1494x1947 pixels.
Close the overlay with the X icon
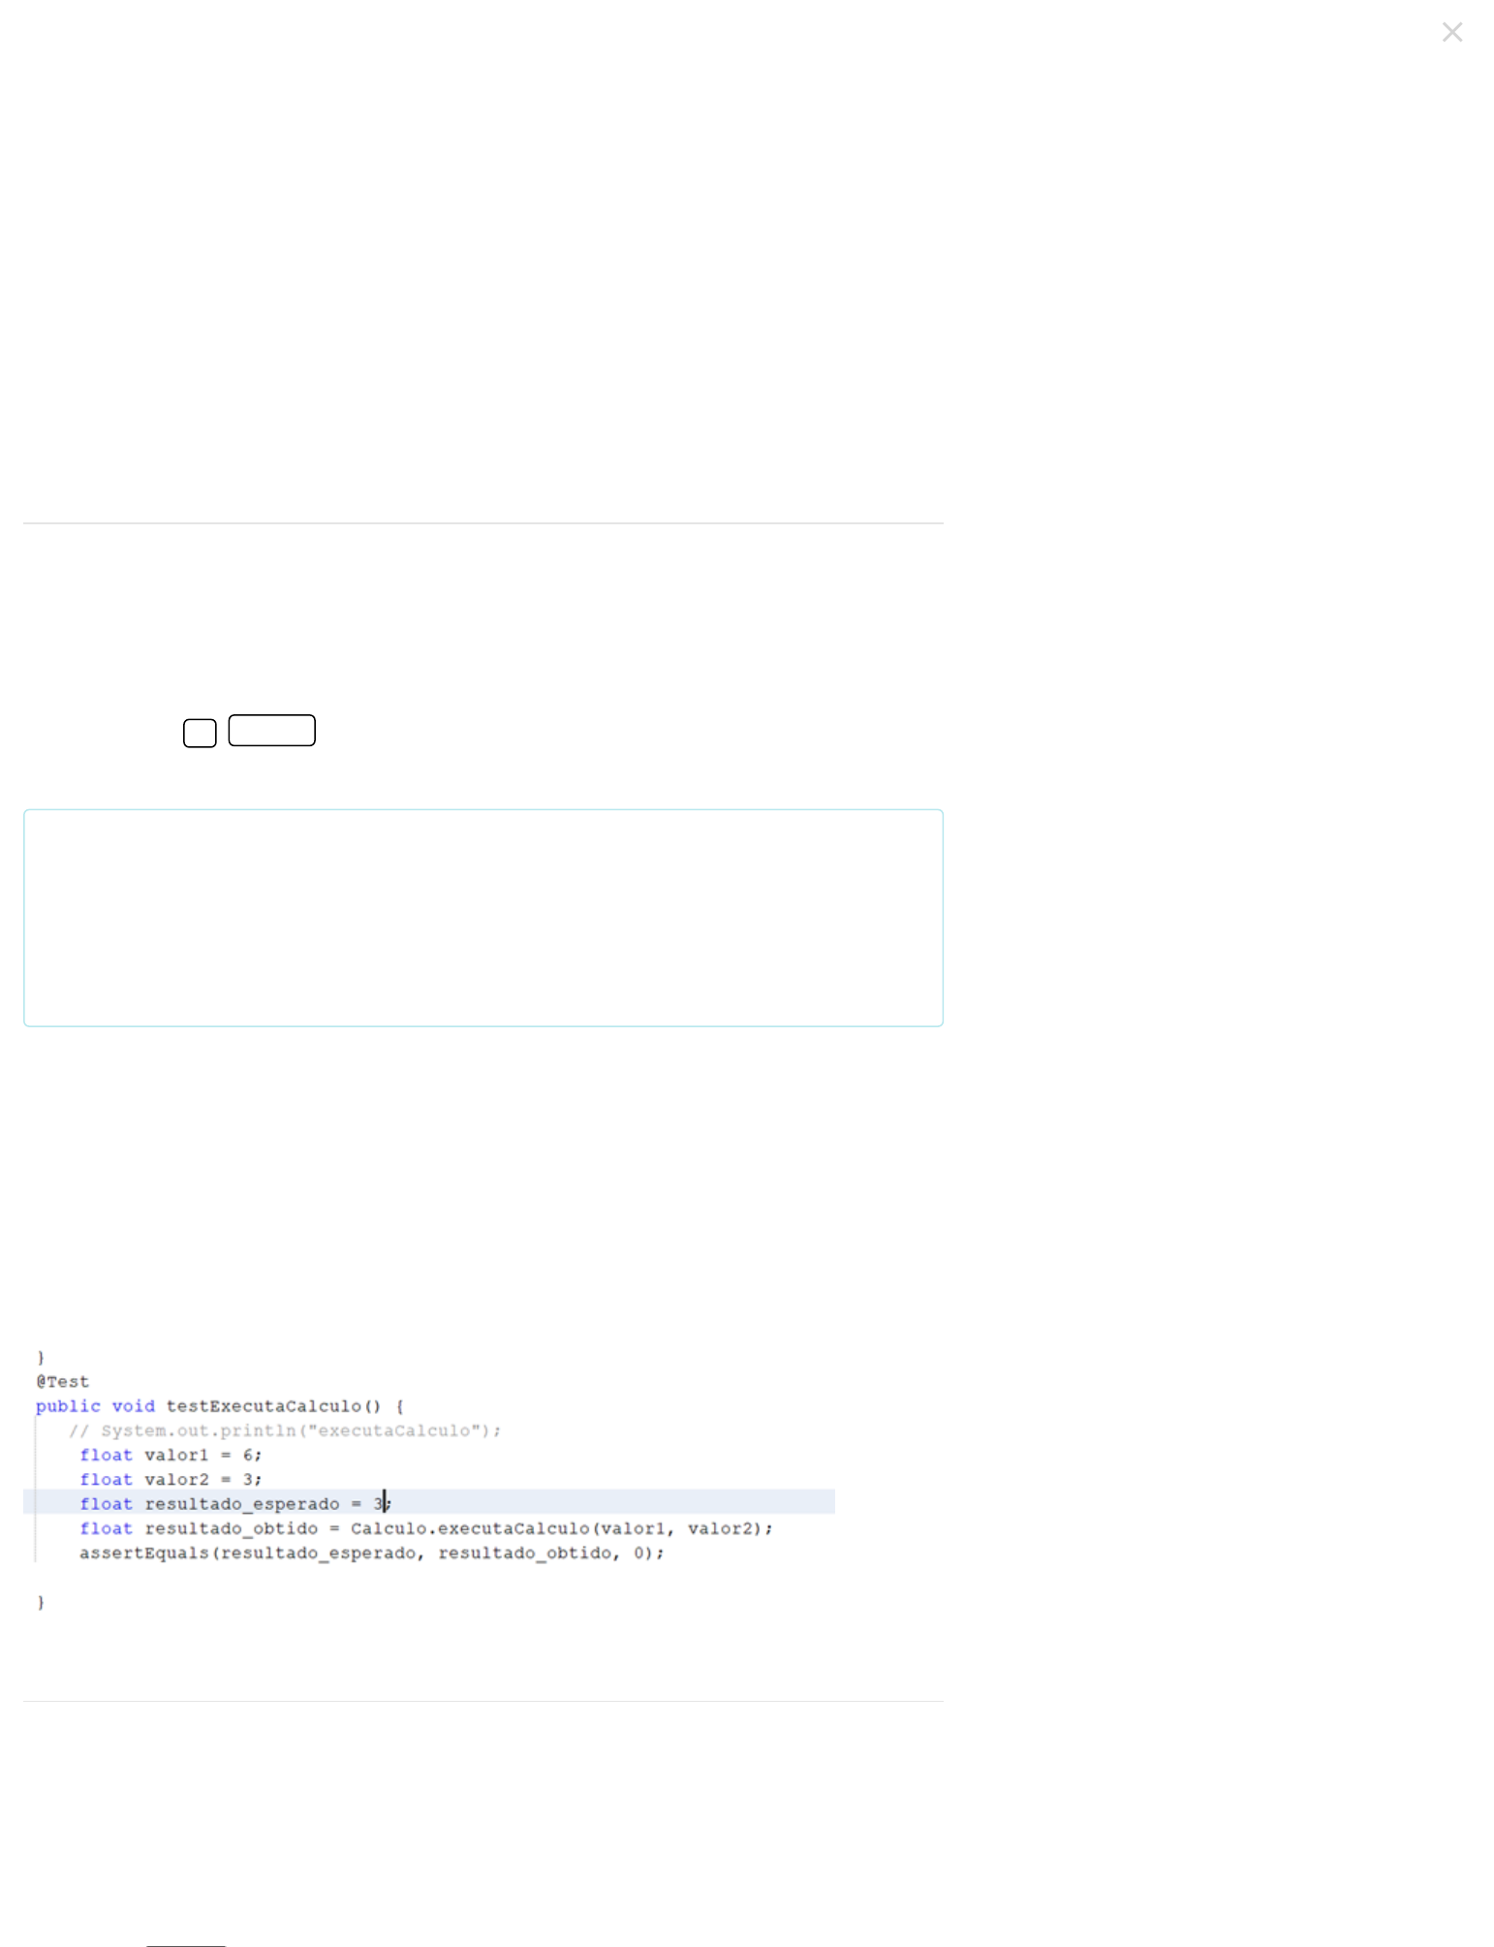1450,33
